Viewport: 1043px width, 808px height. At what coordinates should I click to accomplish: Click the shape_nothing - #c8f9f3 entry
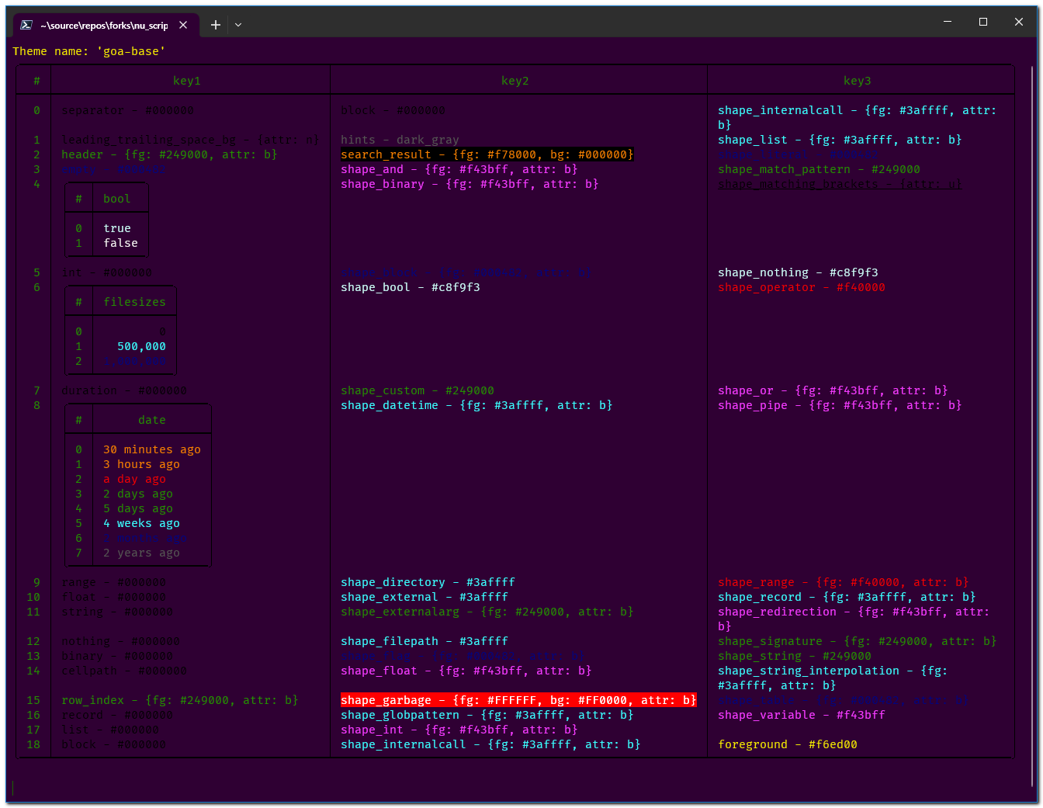pos(798,272)
